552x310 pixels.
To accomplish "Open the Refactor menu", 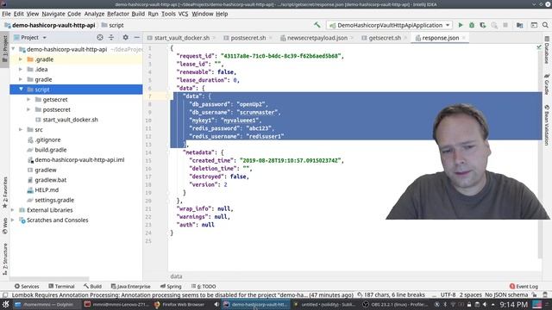I will [x=118, y=14].
